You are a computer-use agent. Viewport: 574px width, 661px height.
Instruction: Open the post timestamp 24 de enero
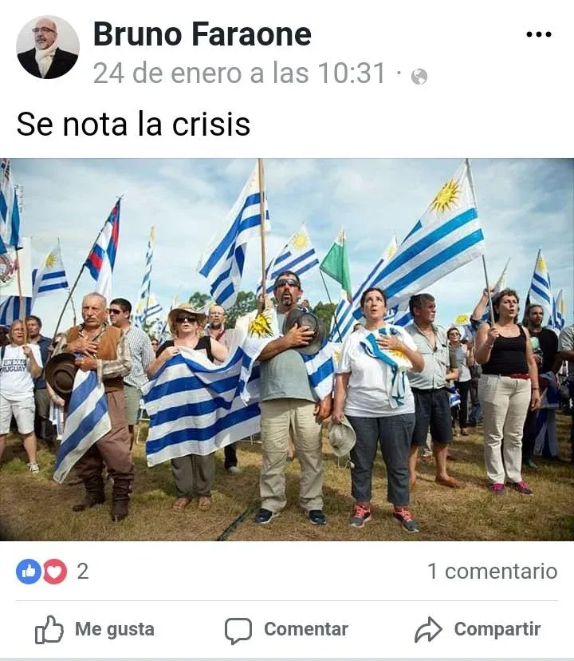pos(239,73)
